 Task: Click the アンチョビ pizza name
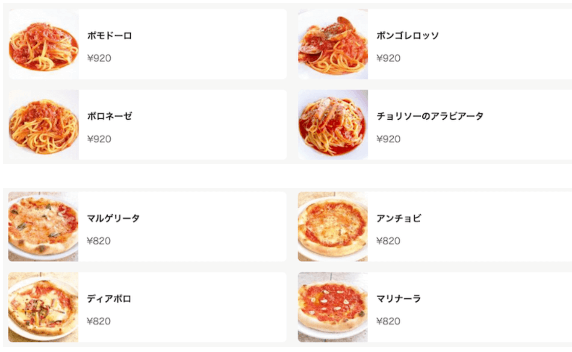pyautogui.click(x=399, y=218)
